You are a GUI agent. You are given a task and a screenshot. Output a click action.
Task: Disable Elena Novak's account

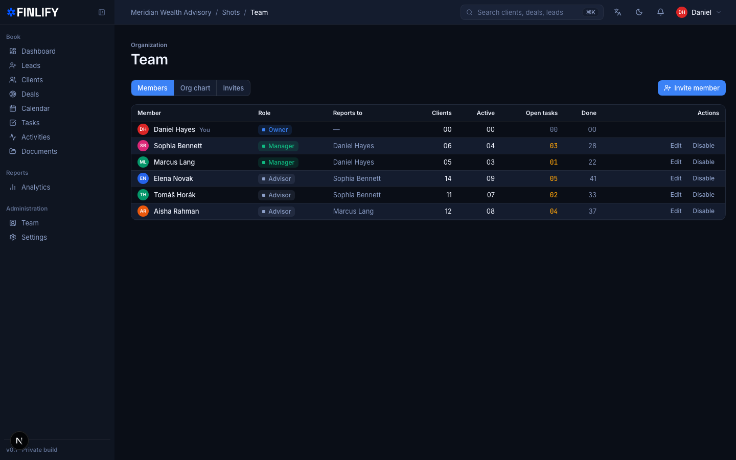(x=703, y=178)
